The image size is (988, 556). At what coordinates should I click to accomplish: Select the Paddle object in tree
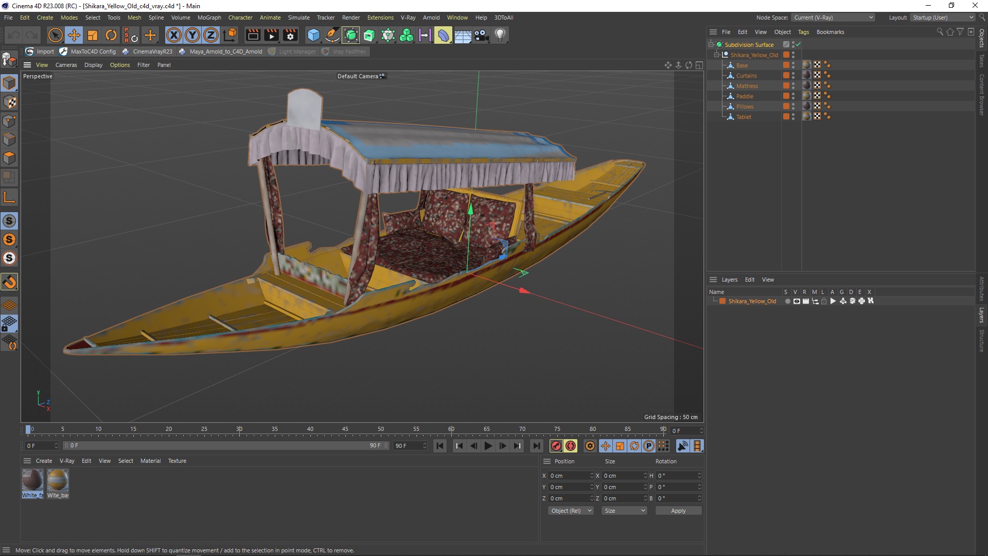(x=744, y=96)
